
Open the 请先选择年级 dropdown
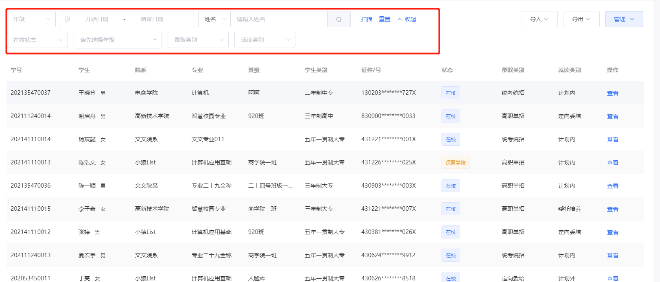click(118, 40)
